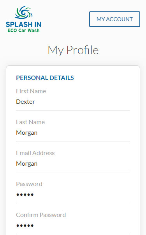
Task: Open the MY ACCOUNT button
Action: [x=114, y=19]
